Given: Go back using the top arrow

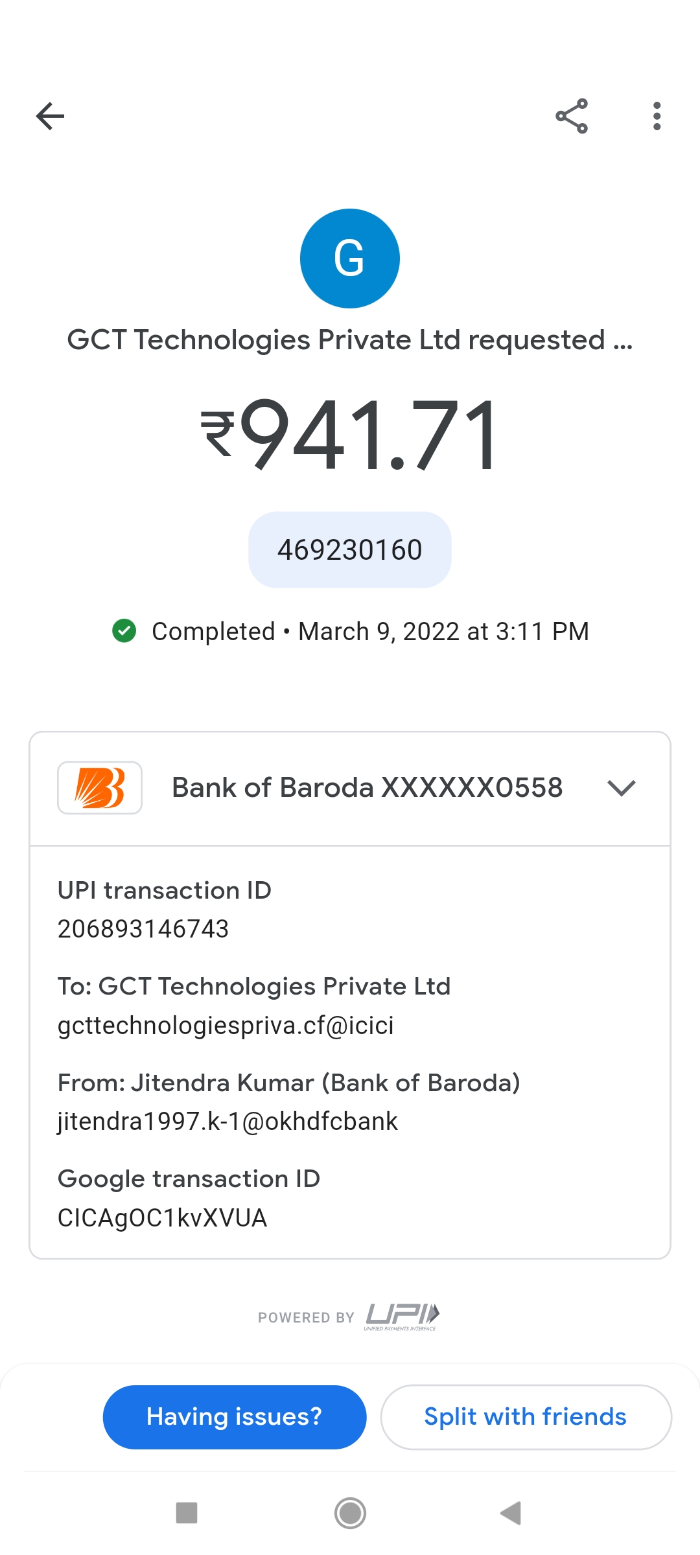Looking at the screenshot, I should 50,117.
